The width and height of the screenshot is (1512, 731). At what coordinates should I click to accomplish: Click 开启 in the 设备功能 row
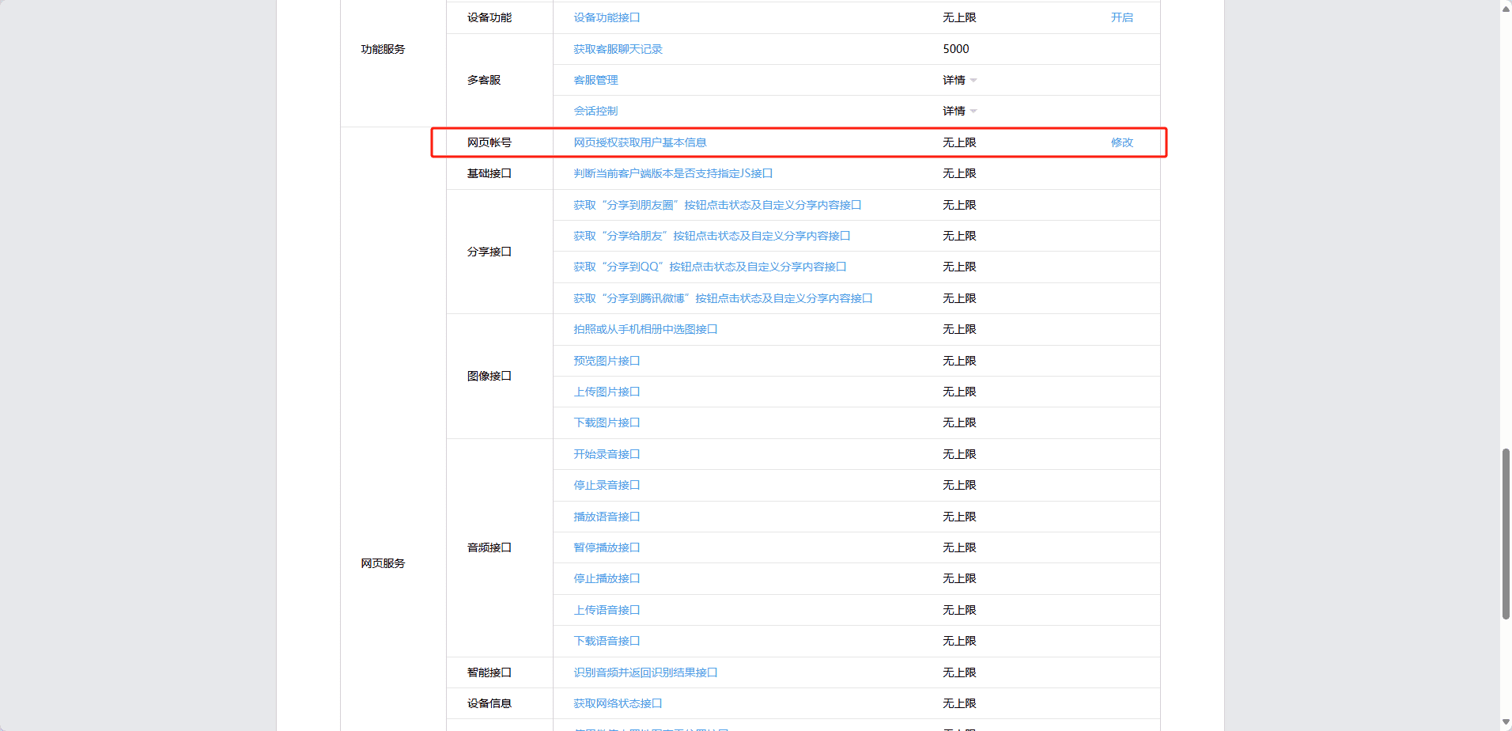(x=1121, y=17)
